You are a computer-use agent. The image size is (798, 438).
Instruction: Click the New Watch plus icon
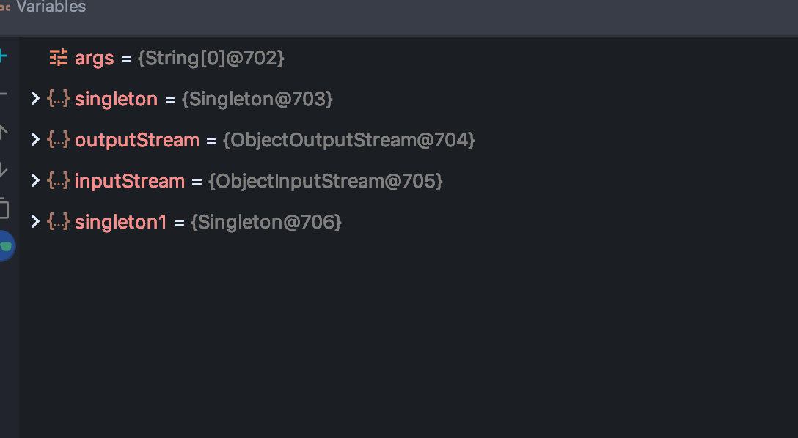pos(2,56)
